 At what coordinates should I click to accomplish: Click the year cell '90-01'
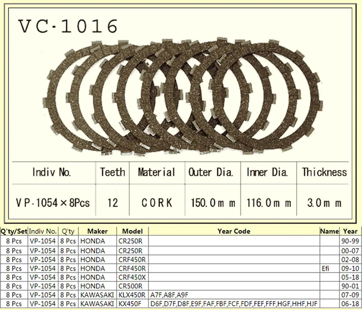tap(350, 286)
